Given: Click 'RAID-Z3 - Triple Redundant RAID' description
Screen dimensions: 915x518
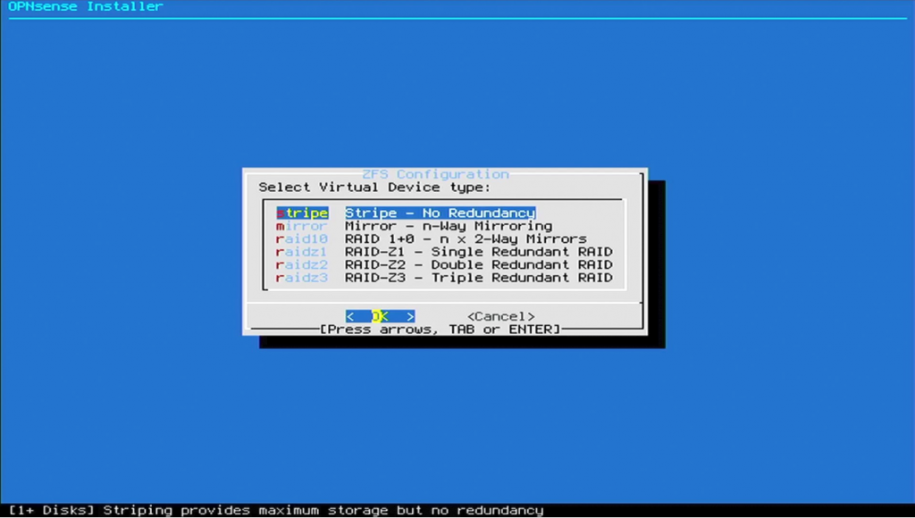Looking at the screenshot, I should click(x=479, y=277).
